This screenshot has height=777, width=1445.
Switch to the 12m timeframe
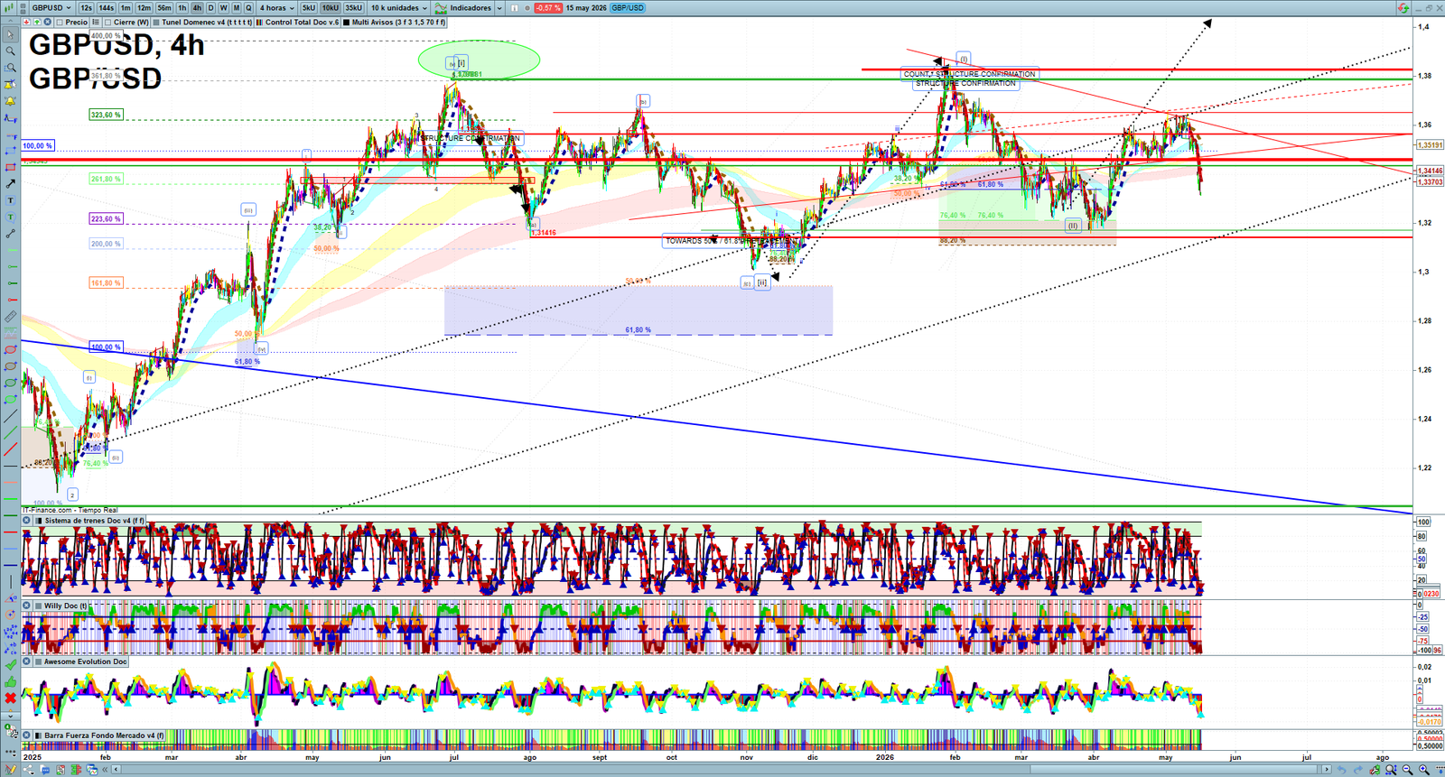coord(144,8)
